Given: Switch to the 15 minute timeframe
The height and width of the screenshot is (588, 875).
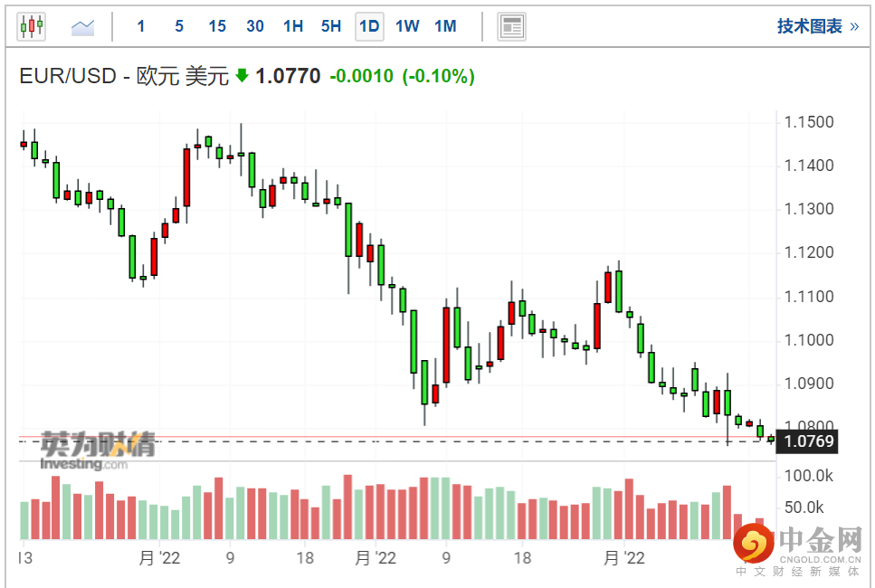Looking at the screenshot, I should [217, 26].
